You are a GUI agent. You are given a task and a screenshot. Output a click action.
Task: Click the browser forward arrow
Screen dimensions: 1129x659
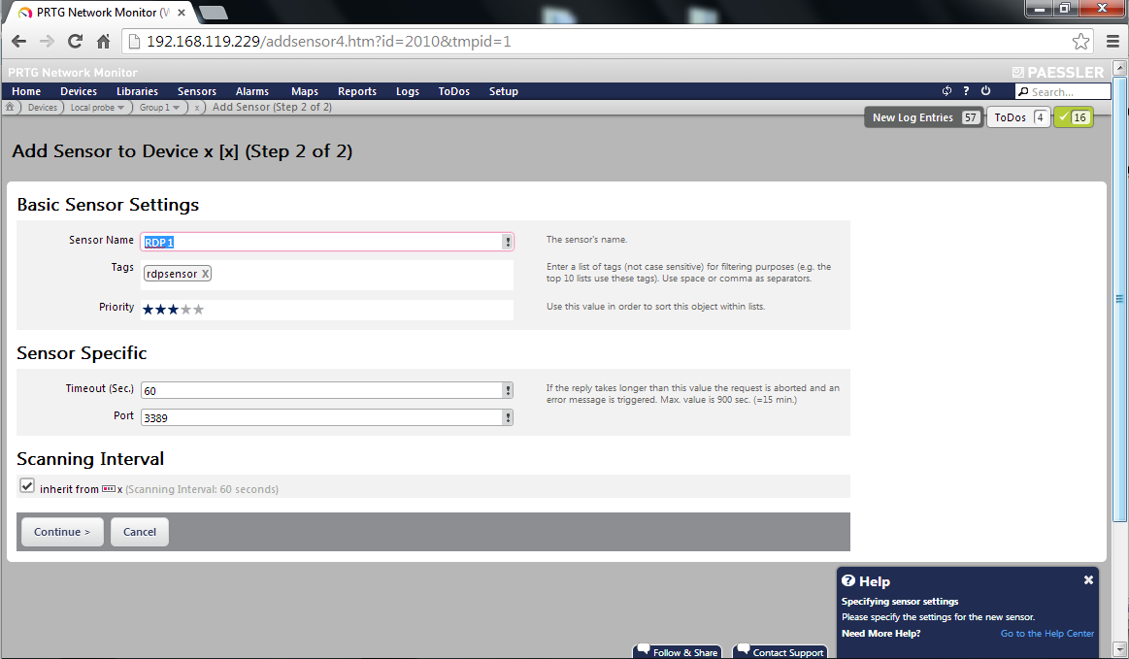point(47,42)
